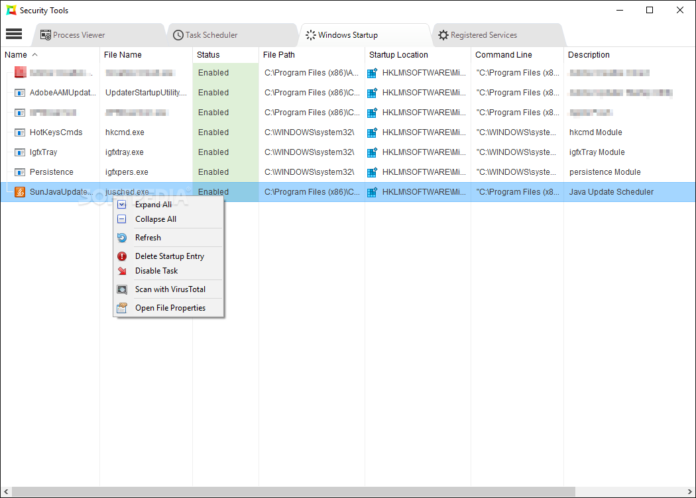Screen dimensions: 696x498
Task: Click HKLM location in HotKeysCmds row
Action: 424,132
